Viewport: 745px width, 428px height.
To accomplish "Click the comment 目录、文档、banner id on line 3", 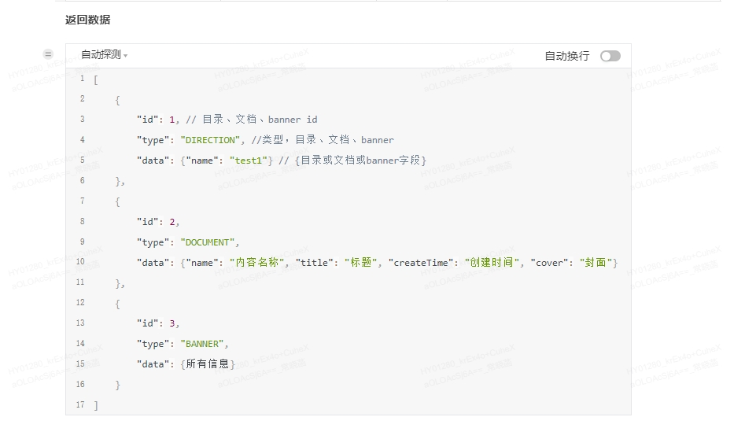I will tap(259, 120).
